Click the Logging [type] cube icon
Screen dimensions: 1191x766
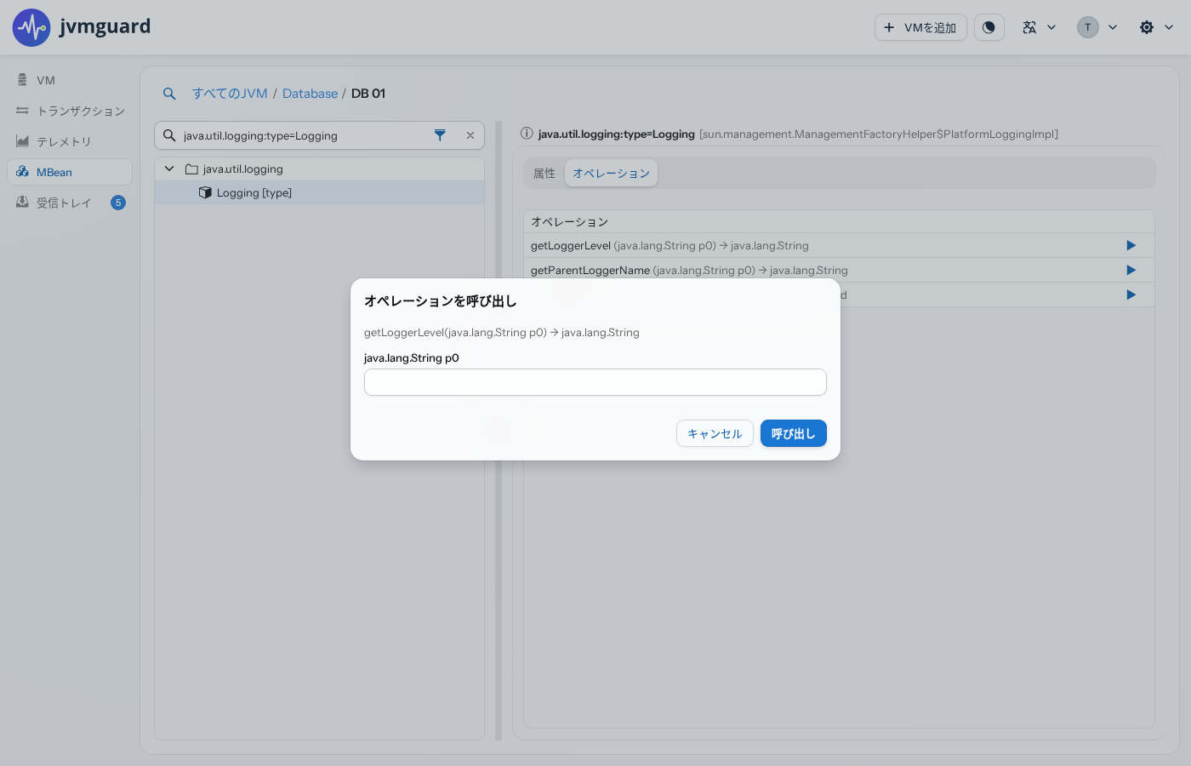pos(205,193)
